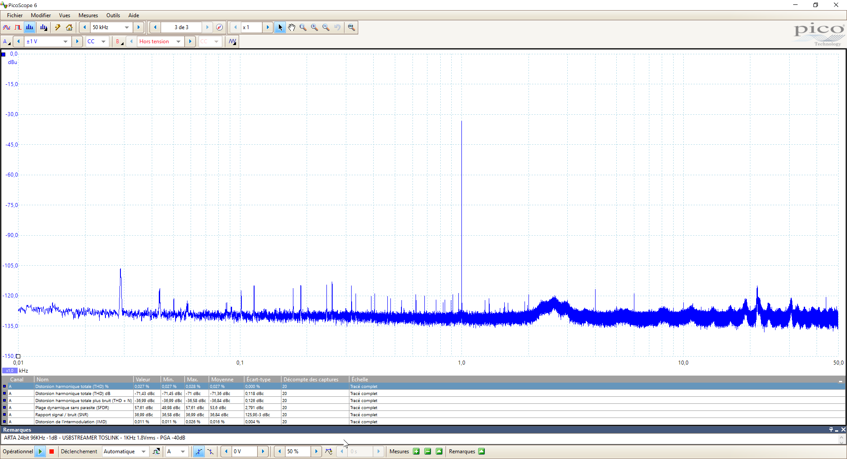This screenshot has height=459, width=847.
Task: Select the THD % measurement row
Action: coord(423,387)
